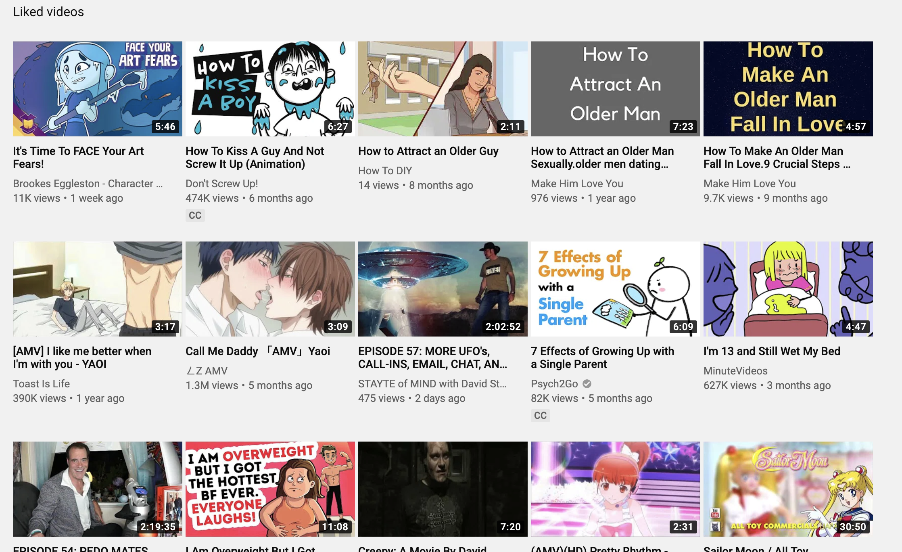Visit the Make Him Love You channel under the 7:23 video
Viewport: 902px width, 552px height.
coord(576,184)
